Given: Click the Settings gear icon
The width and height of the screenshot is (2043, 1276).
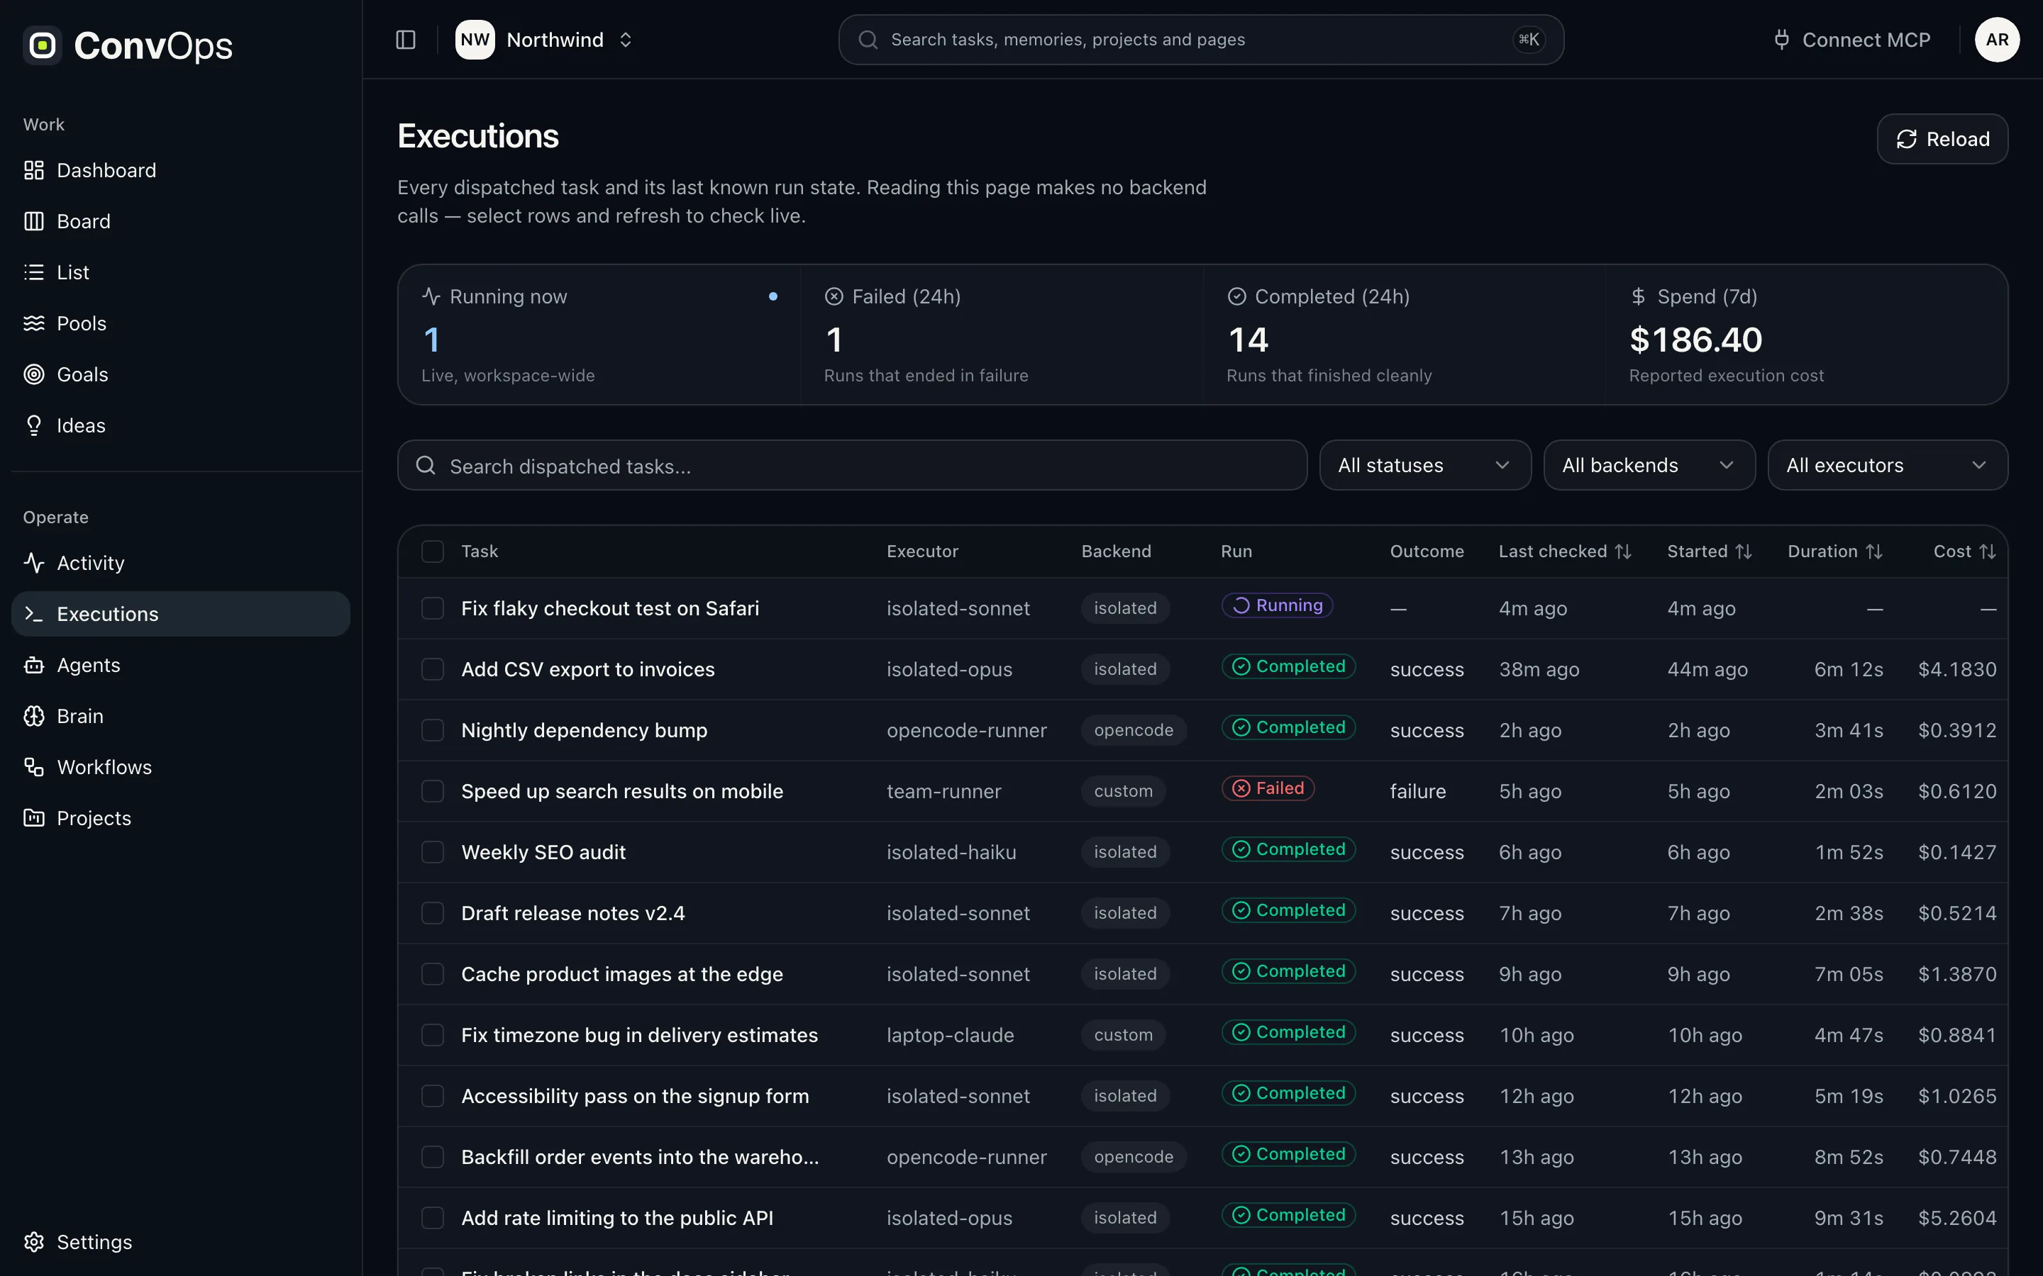Looking at the screenshot, I should [34, 1242].
